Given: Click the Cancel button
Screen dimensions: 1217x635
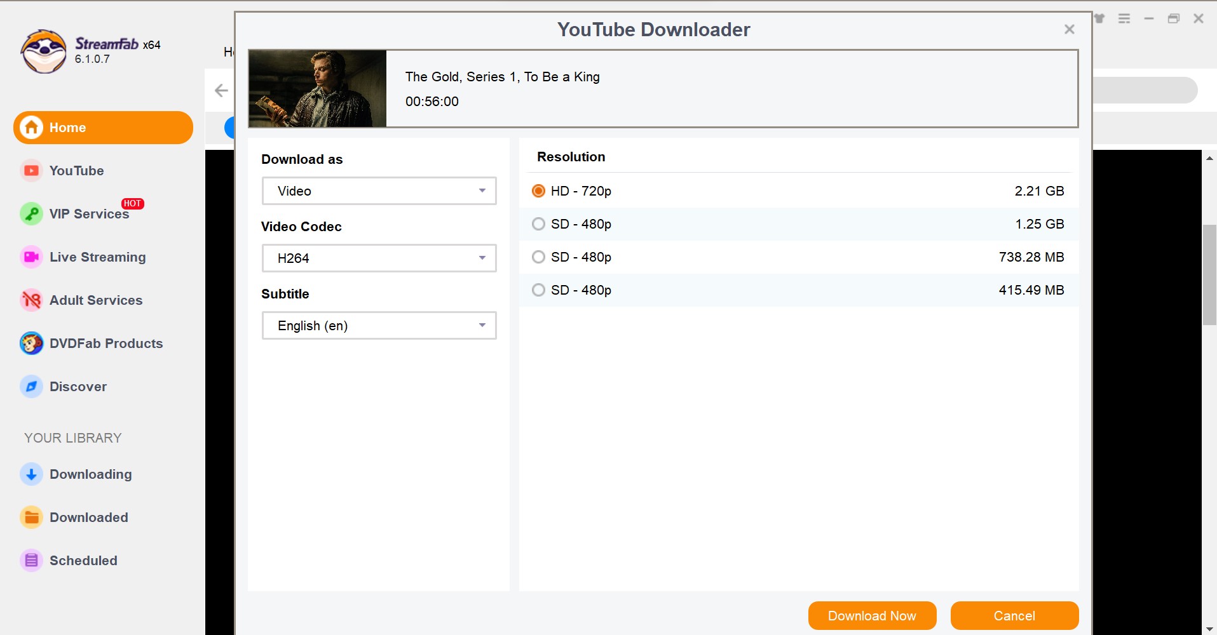Looking at the screenshot, I should point(1014,616).
